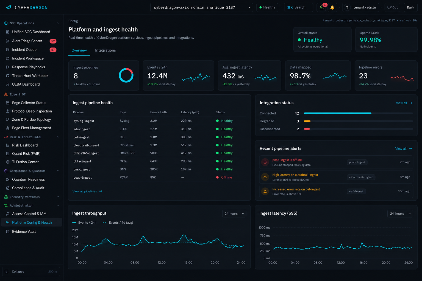Click the ⌘K Search field
The image size is (422, 281).
[299, 7]
